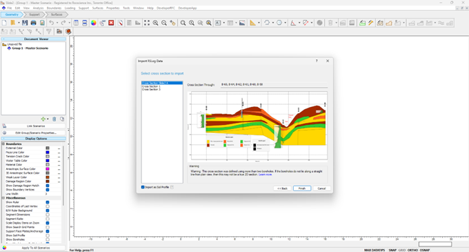469x252 pixels.
Task: Click the filter funnel icon
Action: [x=48, y=31]
